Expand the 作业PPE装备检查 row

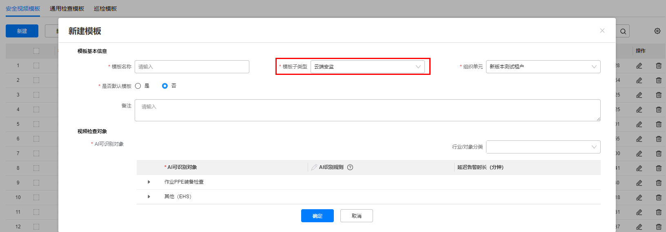point(149,182)
